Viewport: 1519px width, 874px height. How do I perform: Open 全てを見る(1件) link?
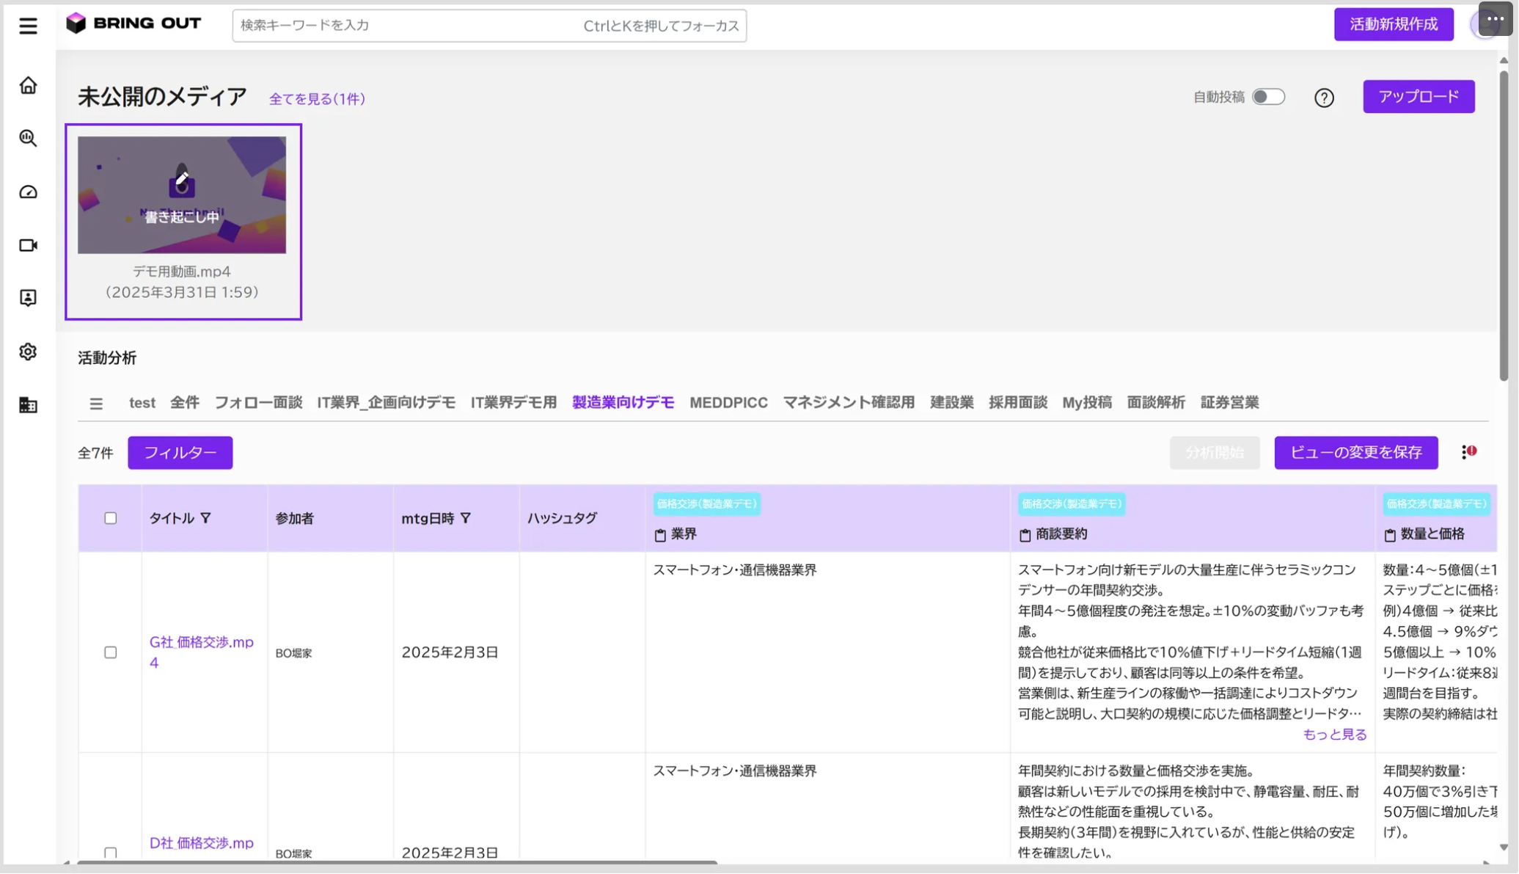[317, 98]
